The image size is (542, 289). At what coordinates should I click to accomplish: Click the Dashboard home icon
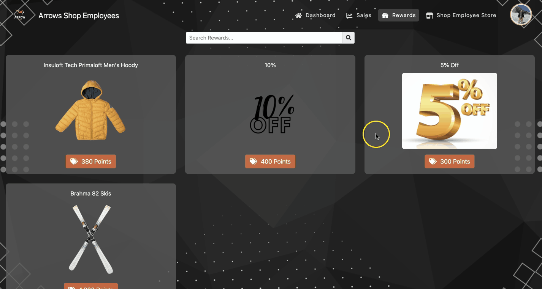coord(299,16)
